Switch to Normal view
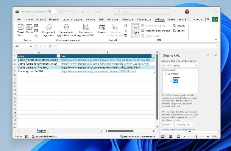 coord(162,137)
